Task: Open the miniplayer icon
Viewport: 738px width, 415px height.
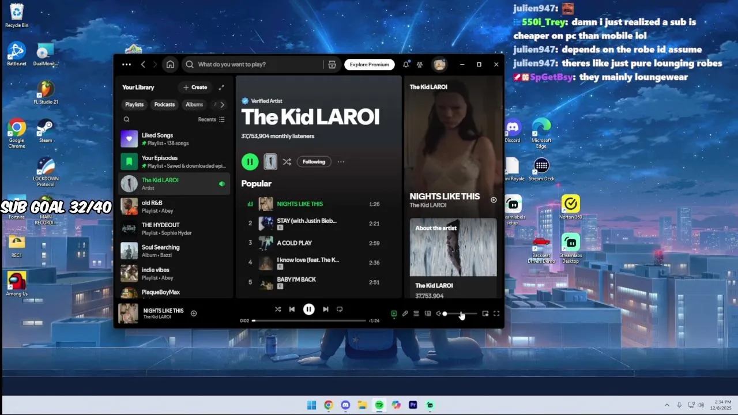Action: point(485,314)
